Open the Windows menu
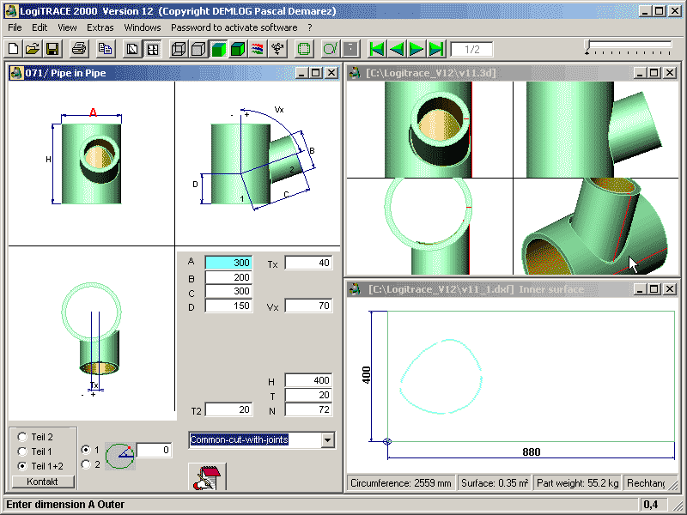Screen dimensions: 687x515 (x=143, y=27)
